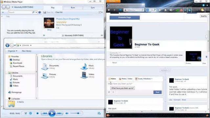This screenshot has width=210, height=118.
Task: Click the Firefox home icon
Action: pos(165,10)
